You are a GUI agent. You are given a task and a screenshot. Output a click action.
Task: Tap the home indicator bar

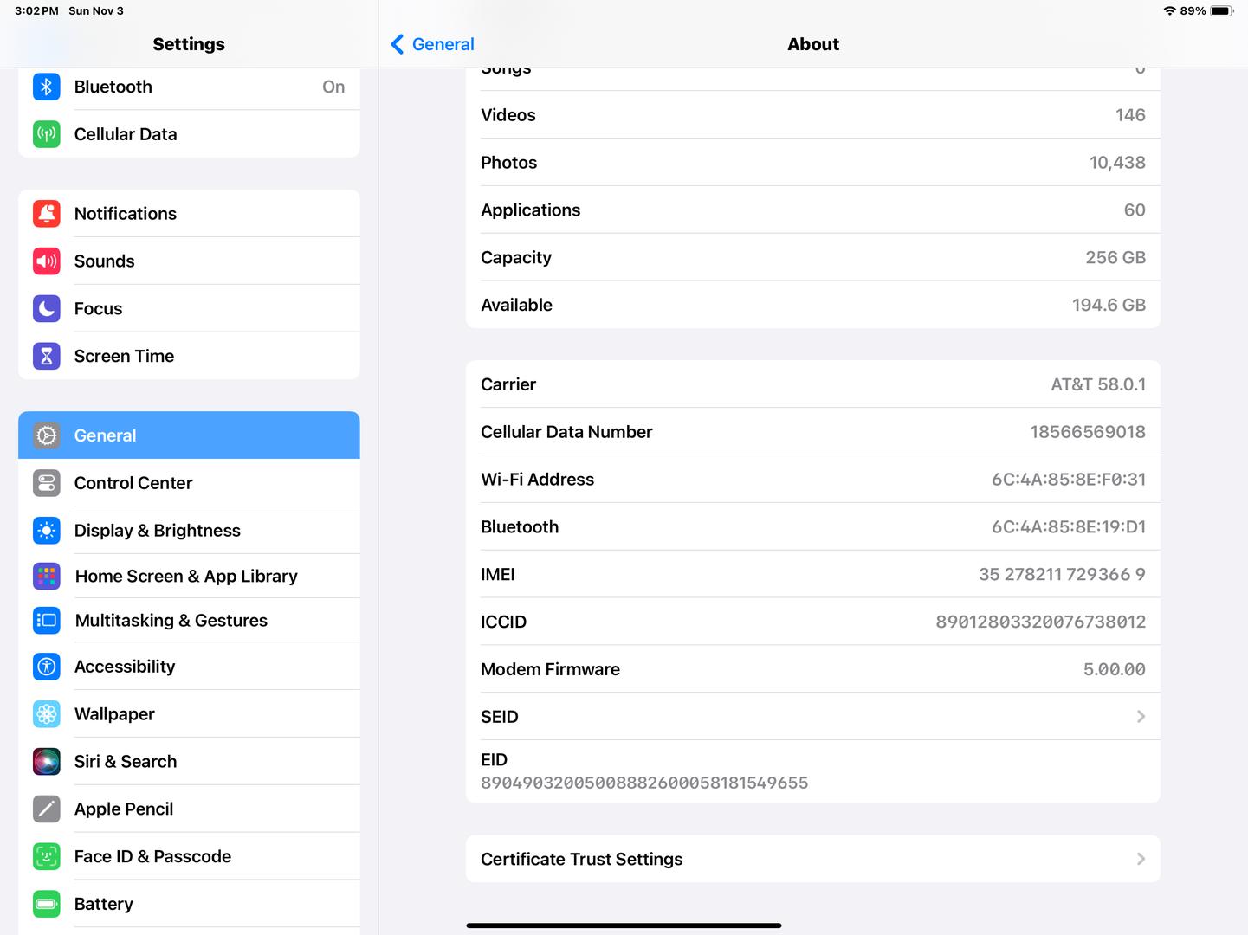point(624,925)
